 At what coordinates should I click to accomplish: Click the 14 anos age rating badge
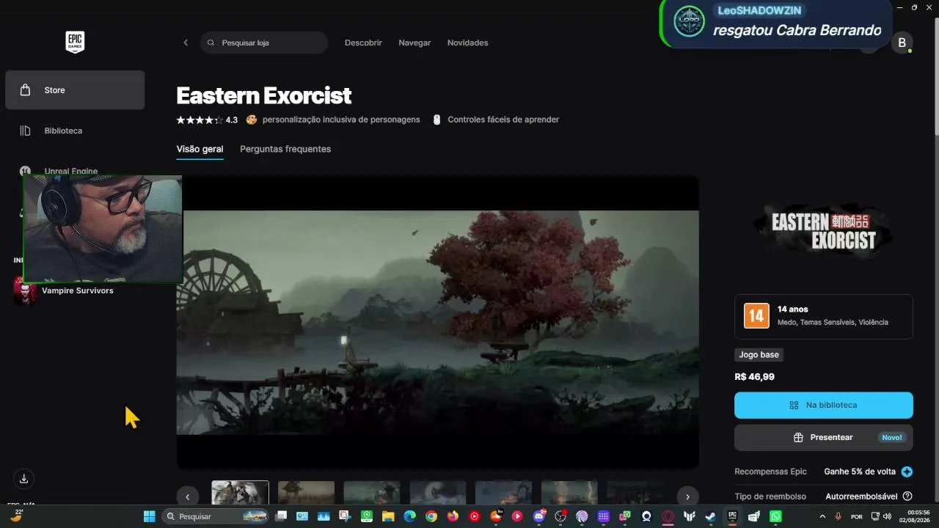pos(756,316)
